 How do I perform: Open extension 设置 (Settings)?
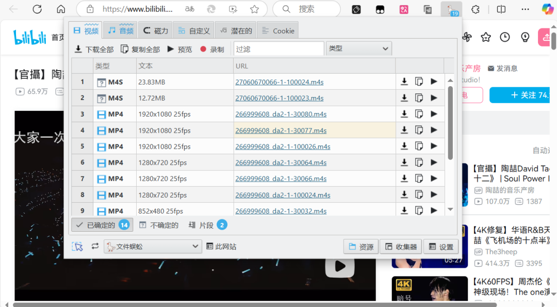[x=441, y=246]
